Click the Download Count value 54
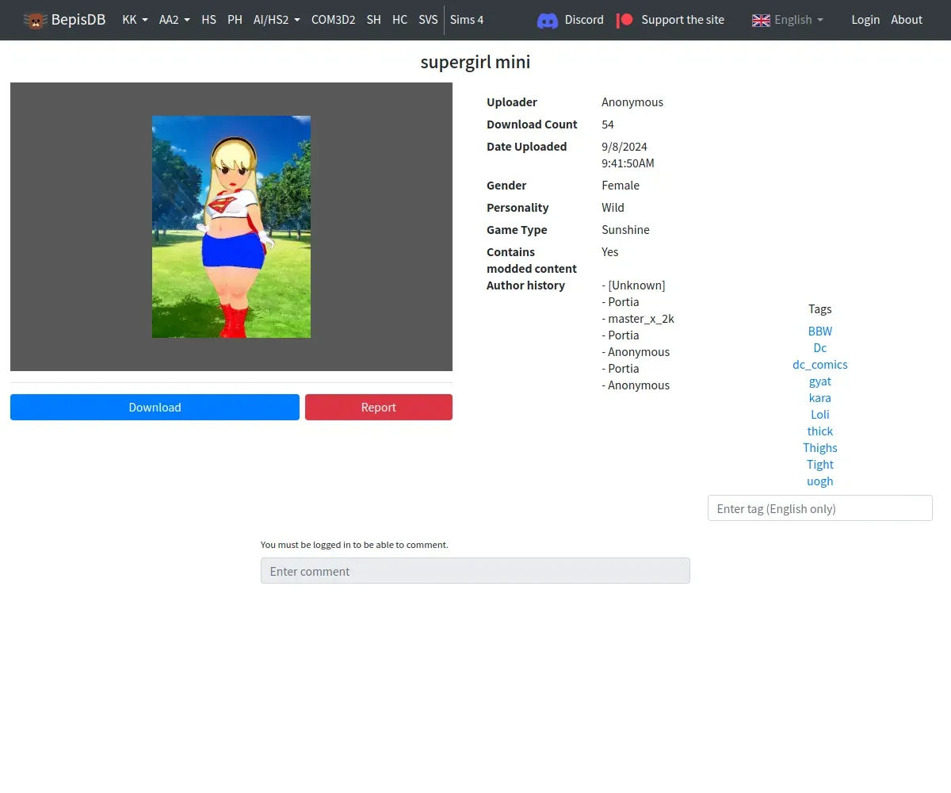Viewport: 951px width, 793px height. click(608, 125)
